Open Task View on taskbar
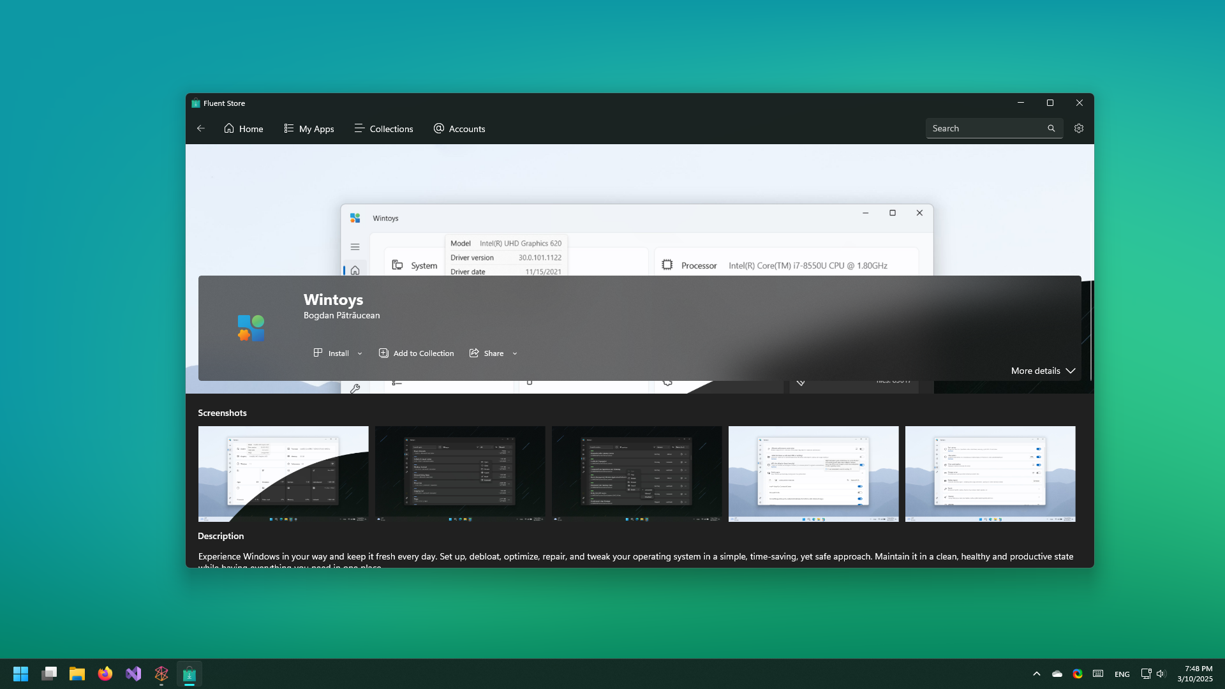The image size is (1225, 689). 49,674
